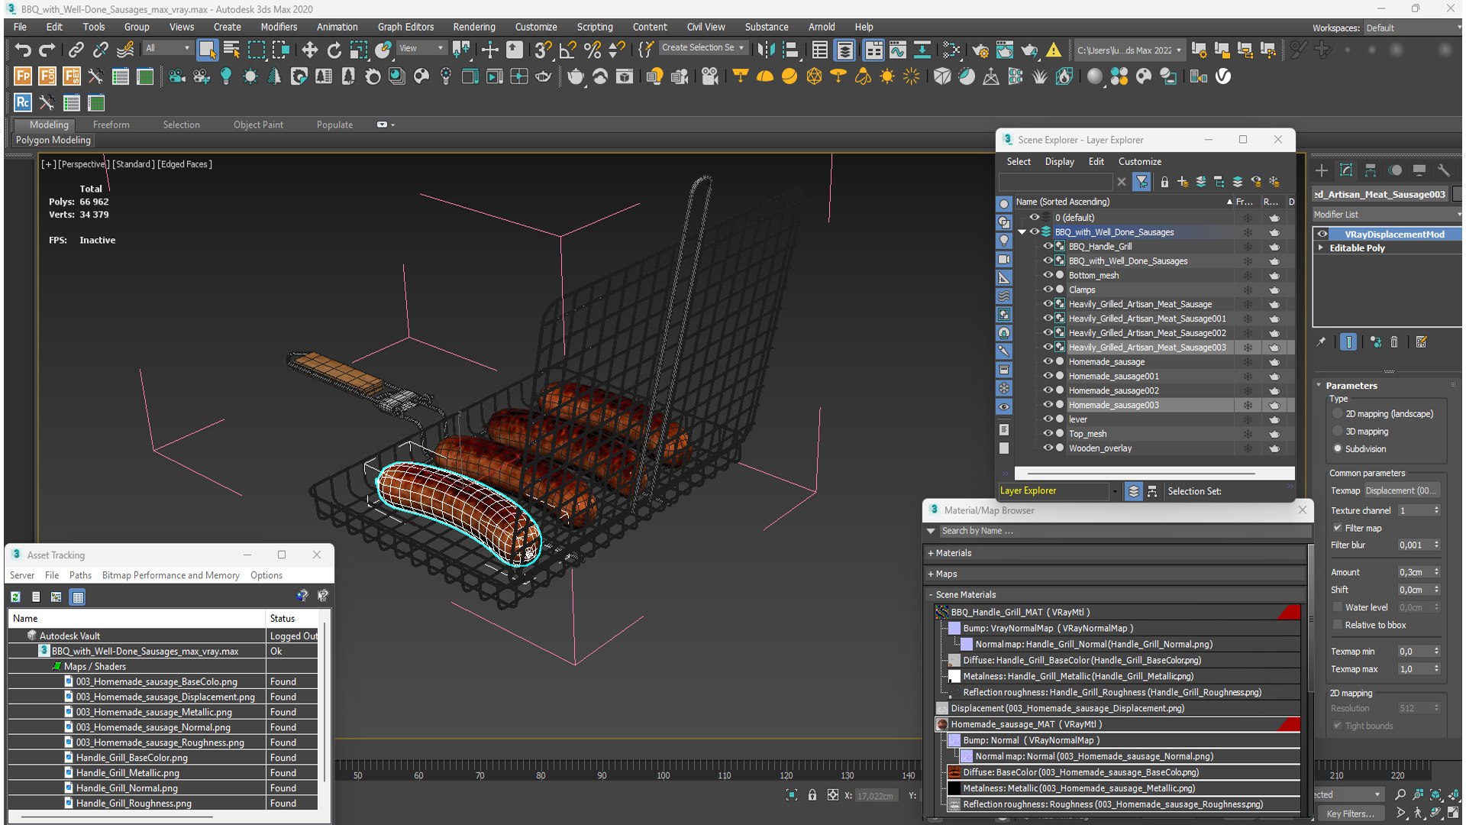The width and height of the screenshot is (1466, 825).
Task: Enable the Water level checkbox
Action: (1338, 608)
